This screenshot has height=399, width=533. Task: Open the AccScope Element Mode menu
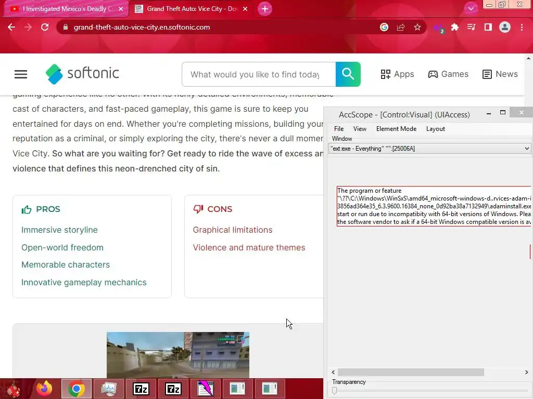click(396, 129)
